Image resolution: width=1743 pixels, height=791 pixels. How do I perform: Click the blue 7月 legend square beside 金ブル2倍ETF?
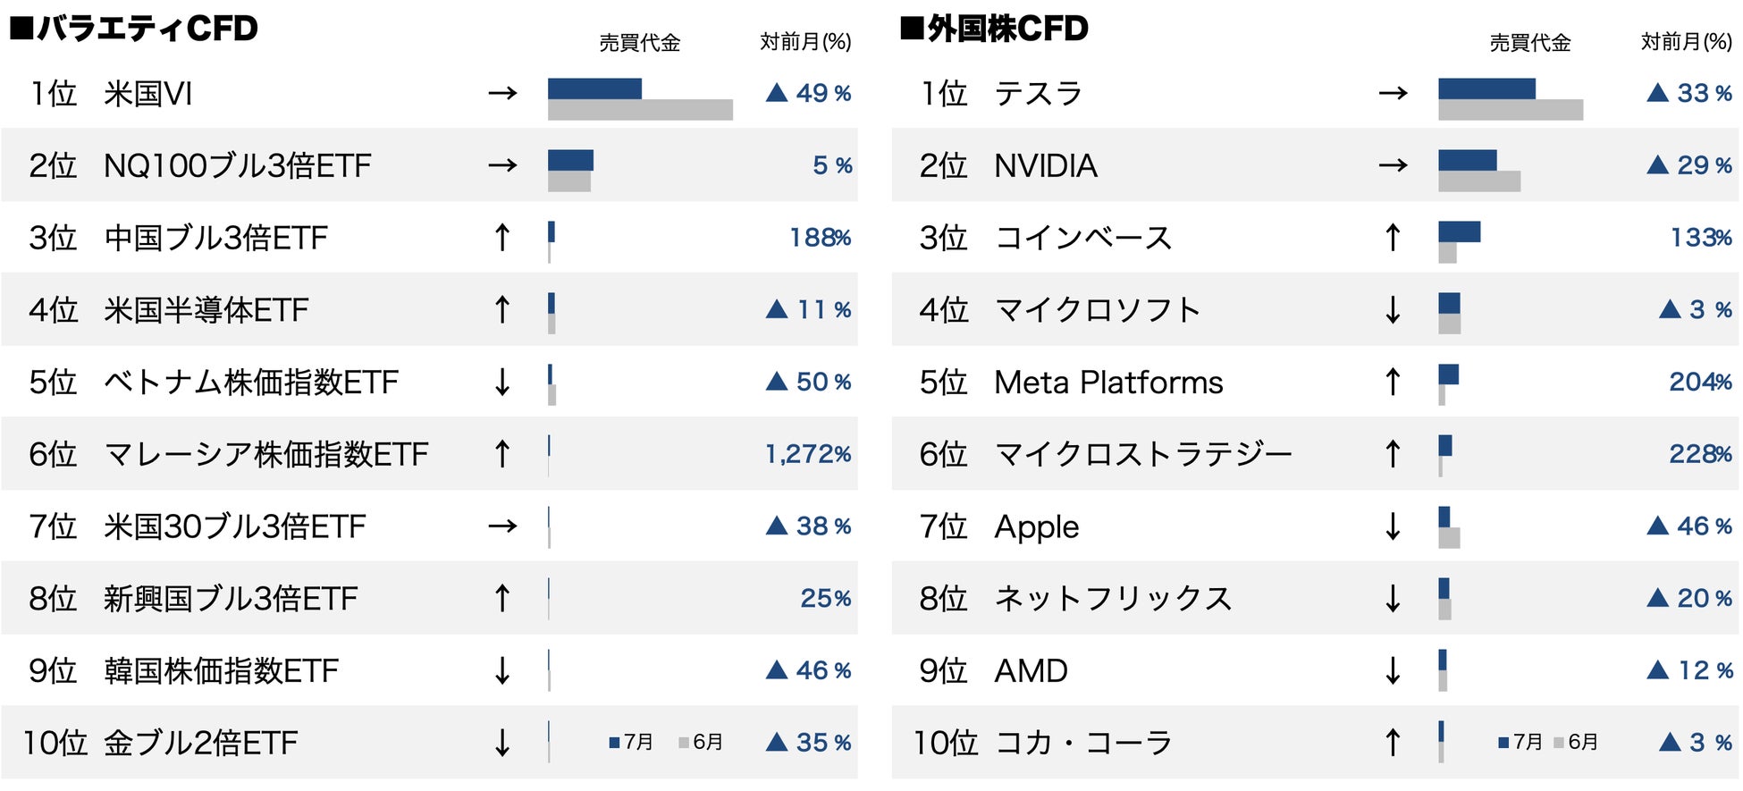(614, 743)
